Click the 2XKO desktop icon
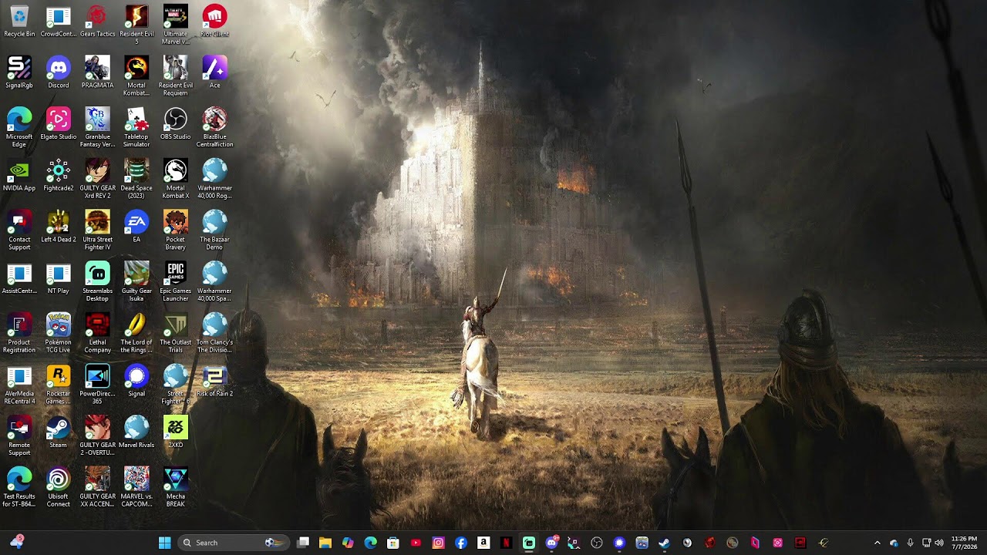This screenshot has height=555, width=987. tap(176, 433)
